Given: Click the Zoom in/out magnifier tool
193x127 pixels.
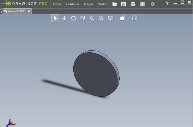Looking at the screenshot, I should [83, 18].
